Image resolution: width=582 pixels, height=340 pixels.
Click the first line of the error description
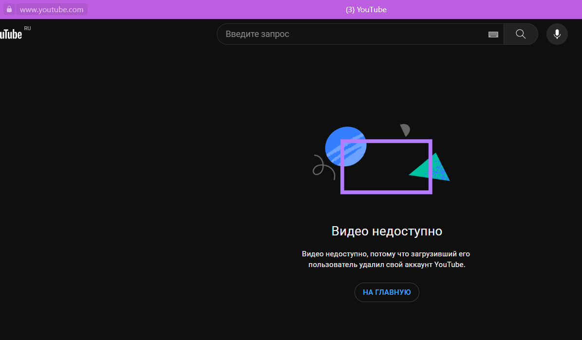coord(386,254)
